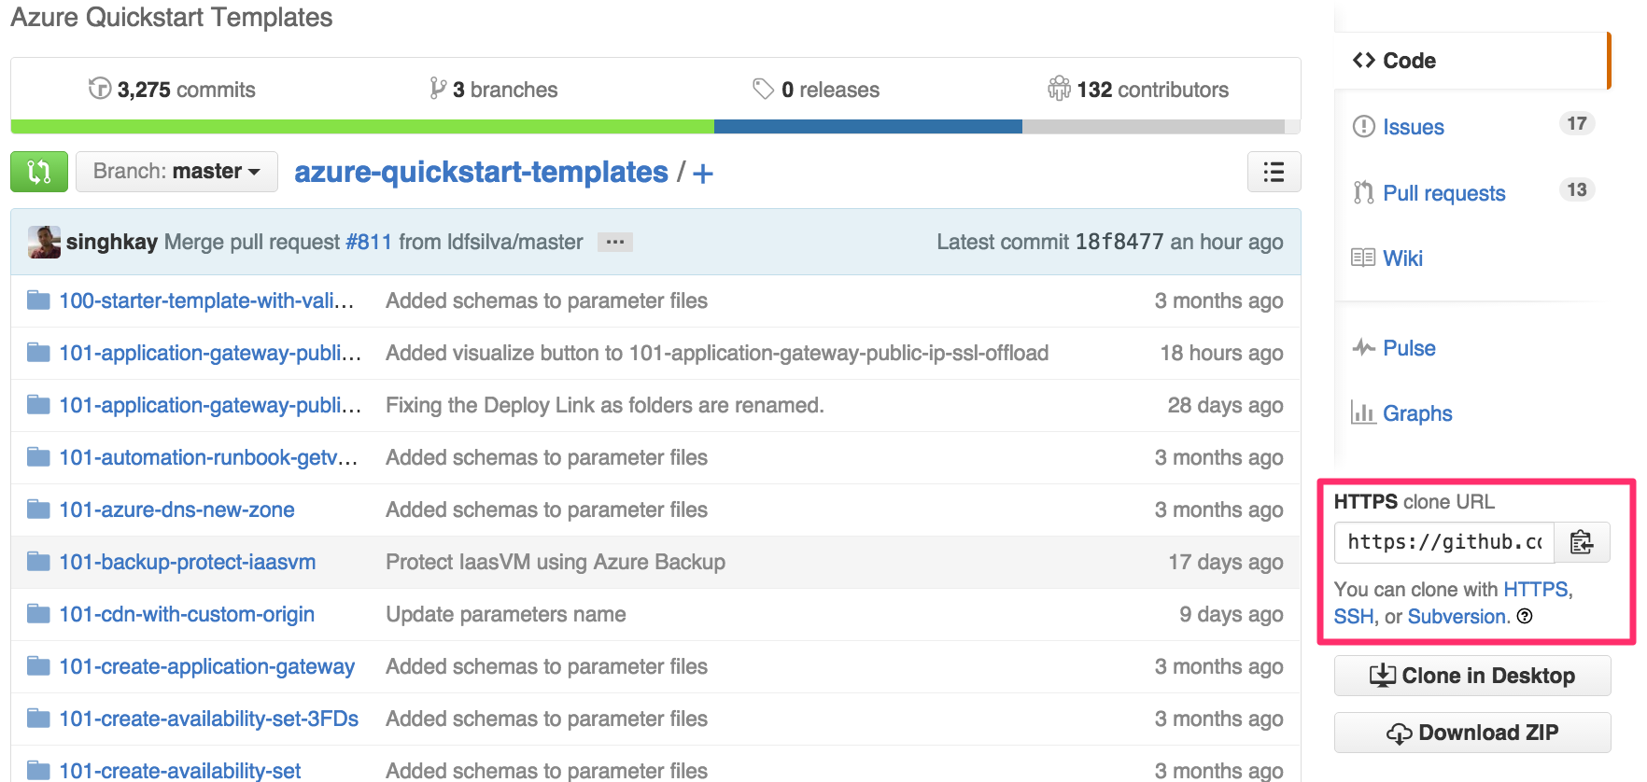Click folder icon beside 101-azure-dns-new-zone
Screen dimensions: 1647x782
point(38,509)
